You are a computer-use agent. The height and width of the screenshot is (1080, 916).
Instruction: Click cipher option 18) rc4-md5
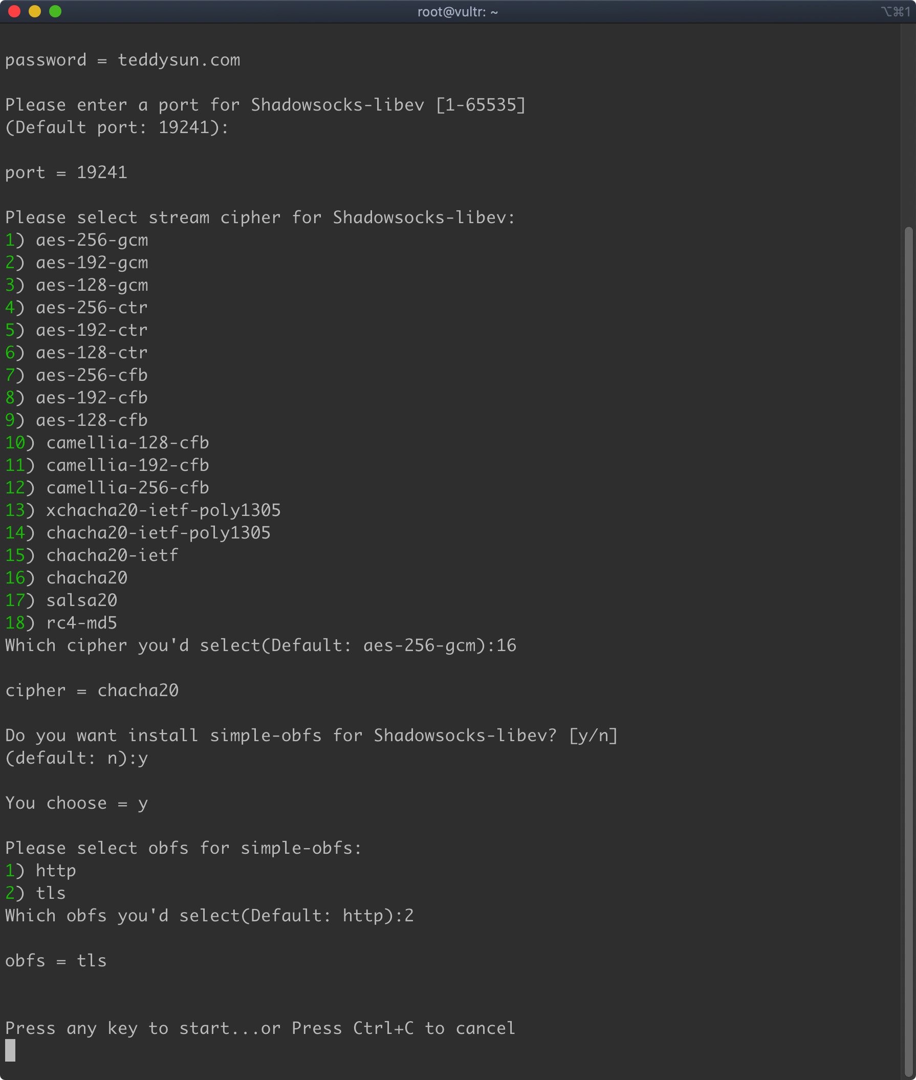pos(61,623)
